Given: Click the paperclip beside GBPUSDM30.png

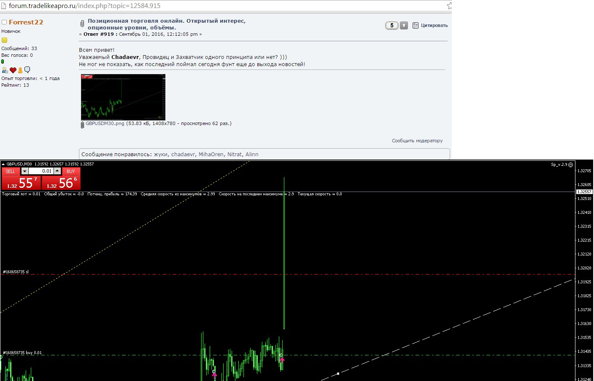Looking at the screenshot, I should click(x=82, y=125).
